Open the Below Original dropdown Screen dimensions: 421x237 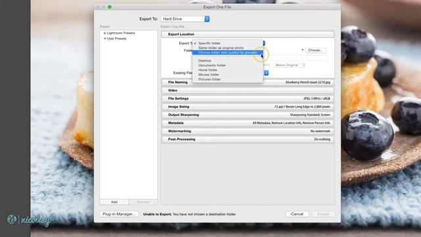pos(289,65)
